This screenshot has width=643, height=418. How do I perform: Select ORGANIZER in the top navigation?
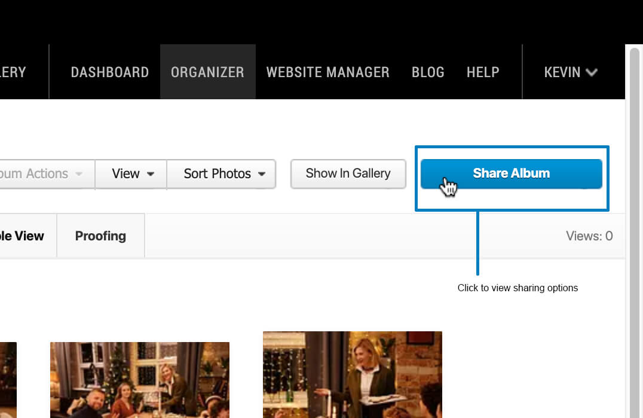207,72
